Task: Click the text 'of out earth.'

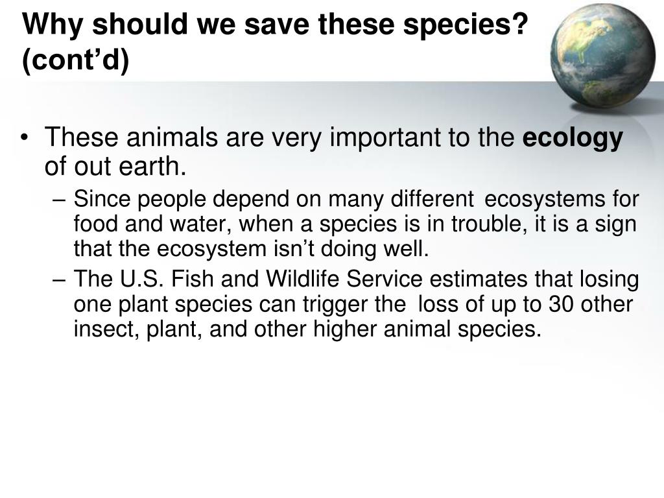Action: 115,166
